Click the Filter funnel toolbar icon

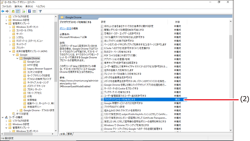tap(40, 11)
